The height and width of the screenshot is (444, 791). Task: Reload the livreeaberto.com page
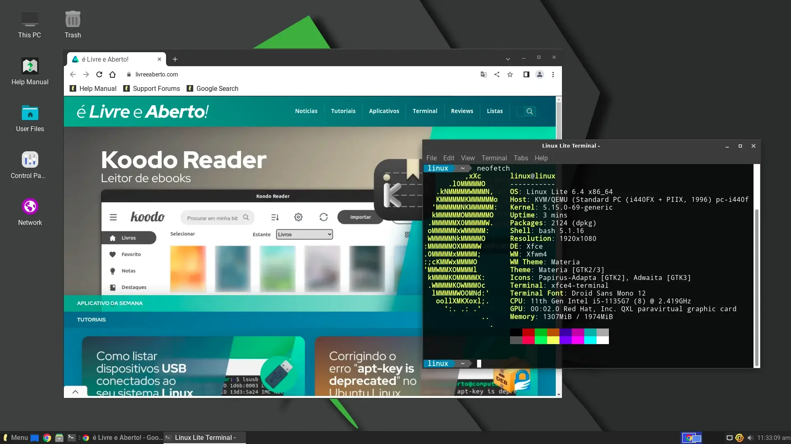pyautogui.click(x=99, y=74)
